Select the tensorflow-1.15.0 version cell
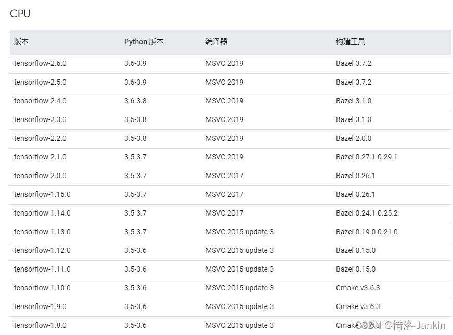The image size is (453, 335). [x=42, y=194]
